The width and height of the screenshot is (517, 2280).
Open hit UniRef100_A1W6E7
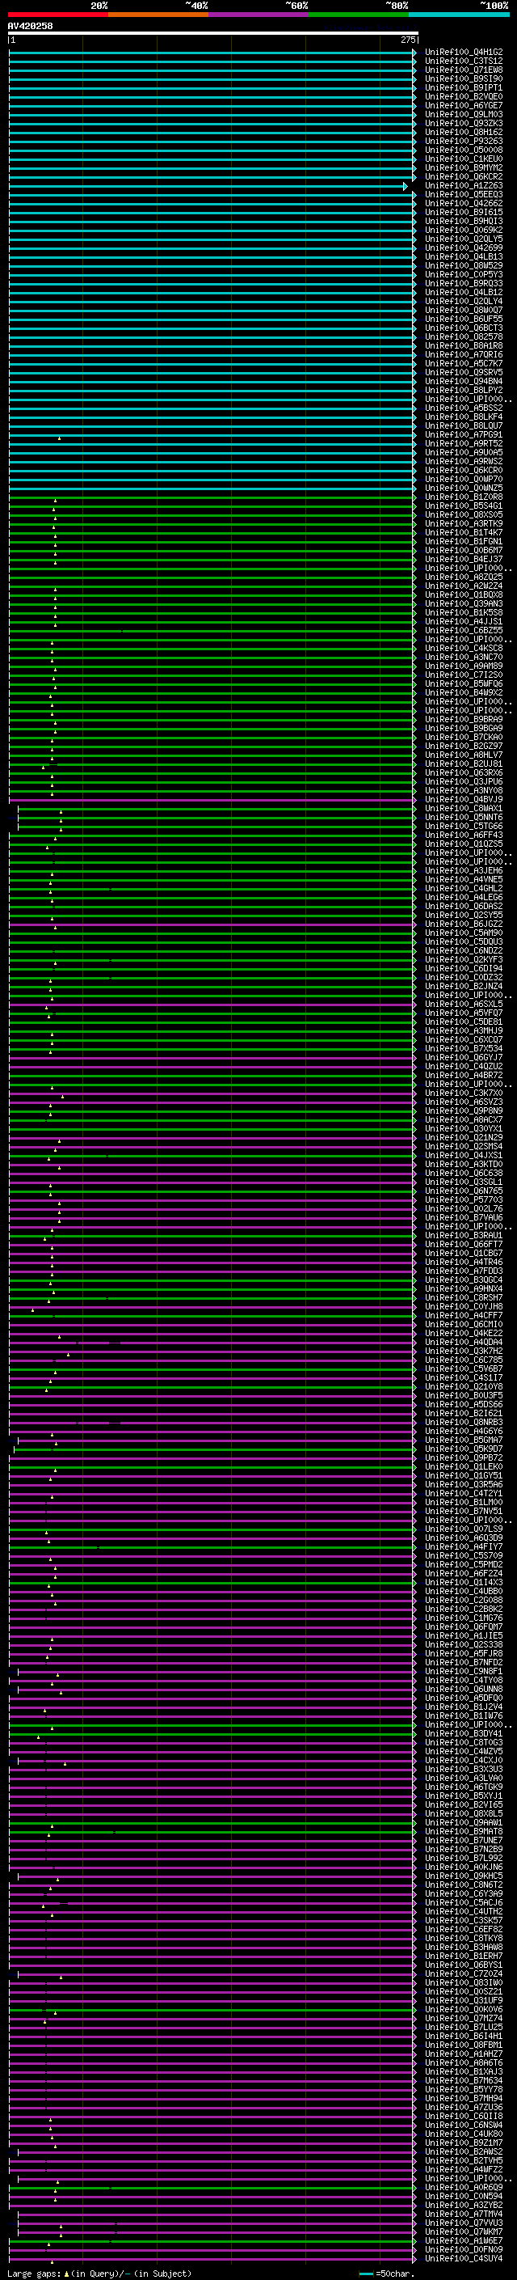click(x=464, y=2241)
